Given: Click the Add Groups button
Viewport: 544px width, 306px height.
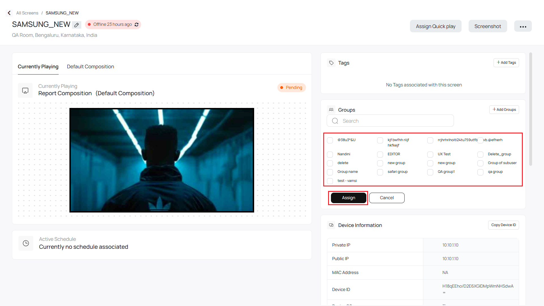Looking at the screenshot, I should point(504,110).
